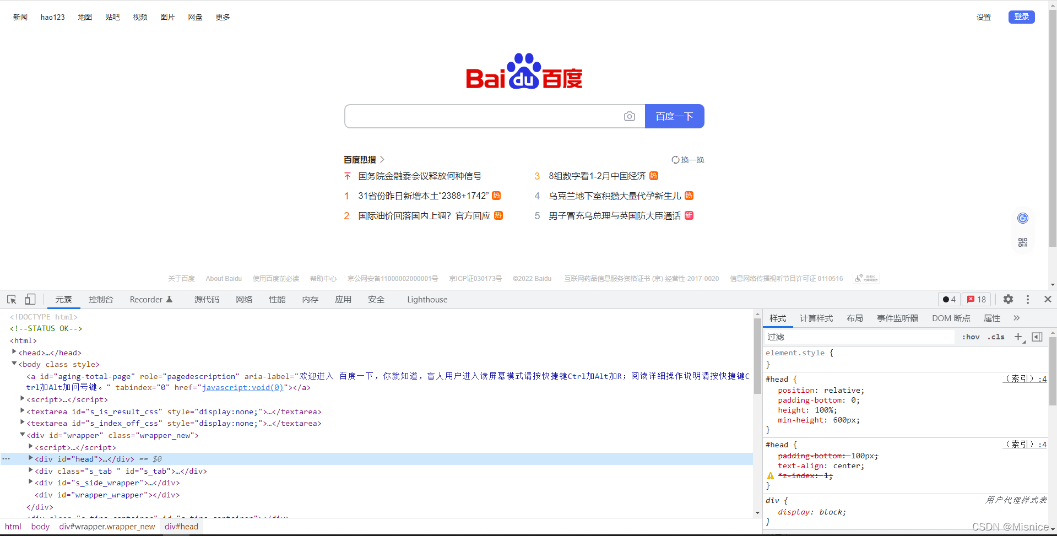Open the 更多 more menu link

click(223, 17)
